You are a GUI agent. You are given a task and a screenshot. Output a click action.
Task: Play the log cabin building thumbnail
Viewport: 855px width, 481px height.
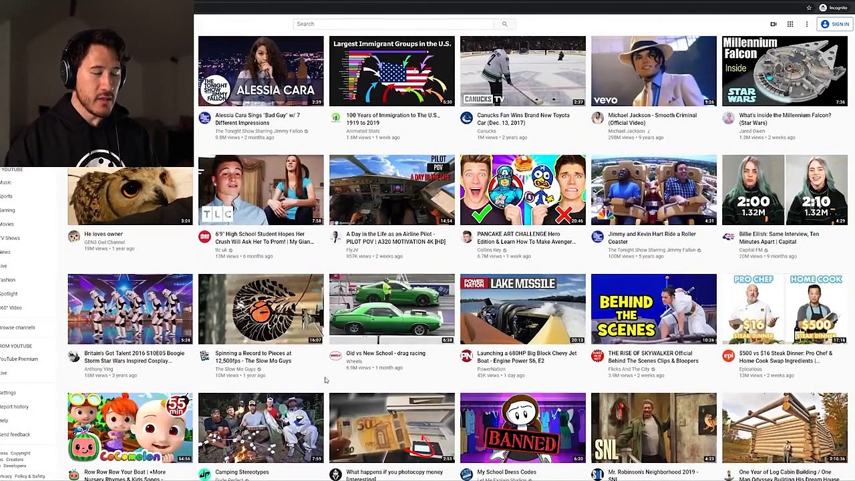point(785,428)
